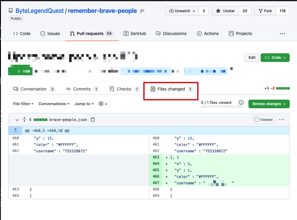This screenshot has width=297, height=220.
Task: Click the Unstar button
Action: click(x=225, y=11)
